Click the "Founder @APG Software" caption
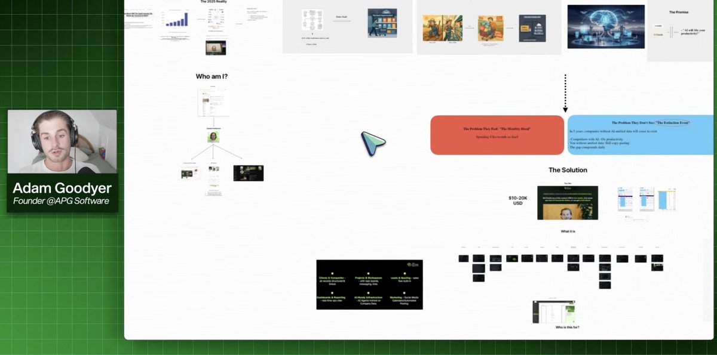Screen dimensions: 717x355 62,201
